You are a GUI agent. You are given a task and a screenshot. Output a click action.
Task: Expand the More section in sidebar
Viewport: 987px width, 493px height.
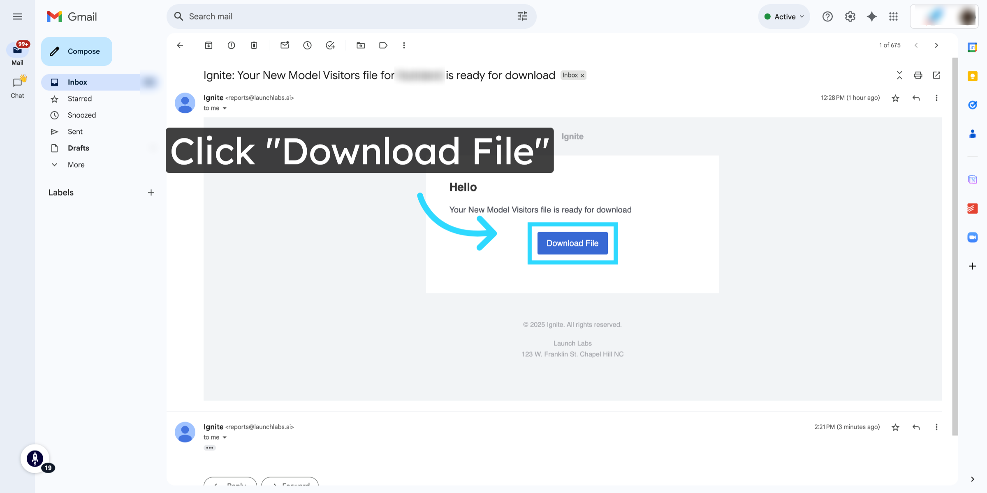(x=76, y=165)
